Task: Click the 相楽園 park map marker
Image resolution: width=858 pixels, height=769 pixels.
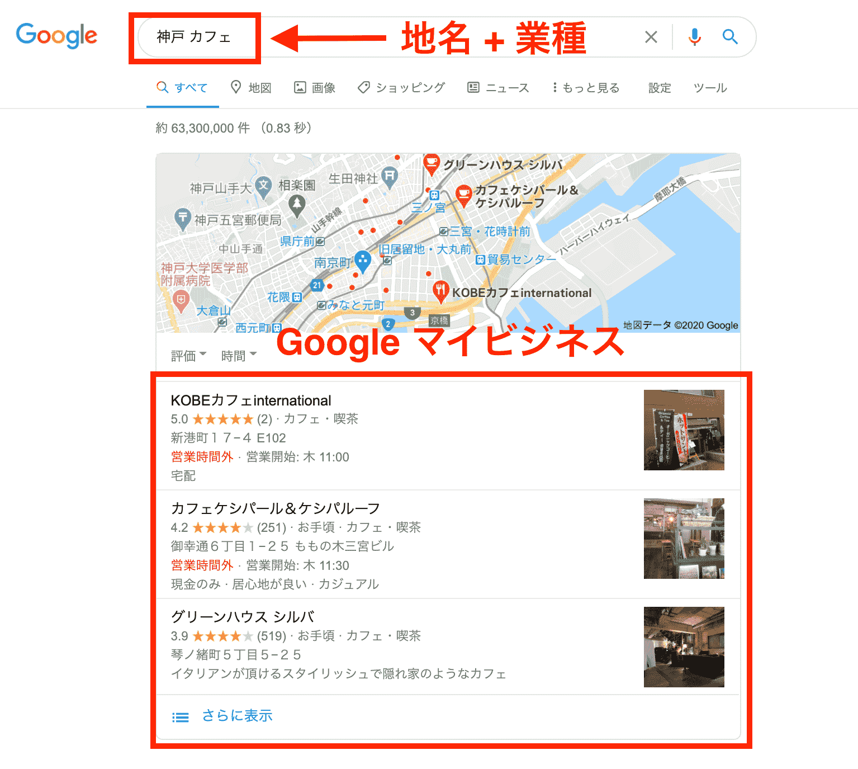Action: coord(297,206)
